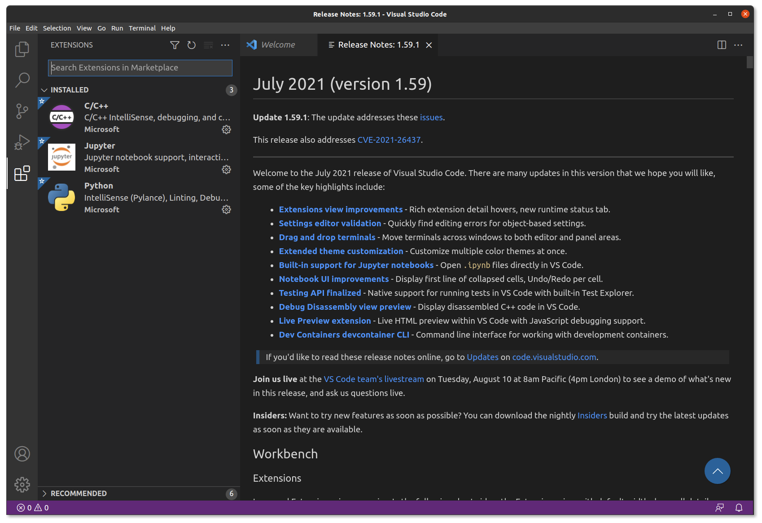Click the release notes vertical scrollbar thumb
Screen dimensions: 762x523
(x=750, y=62)
